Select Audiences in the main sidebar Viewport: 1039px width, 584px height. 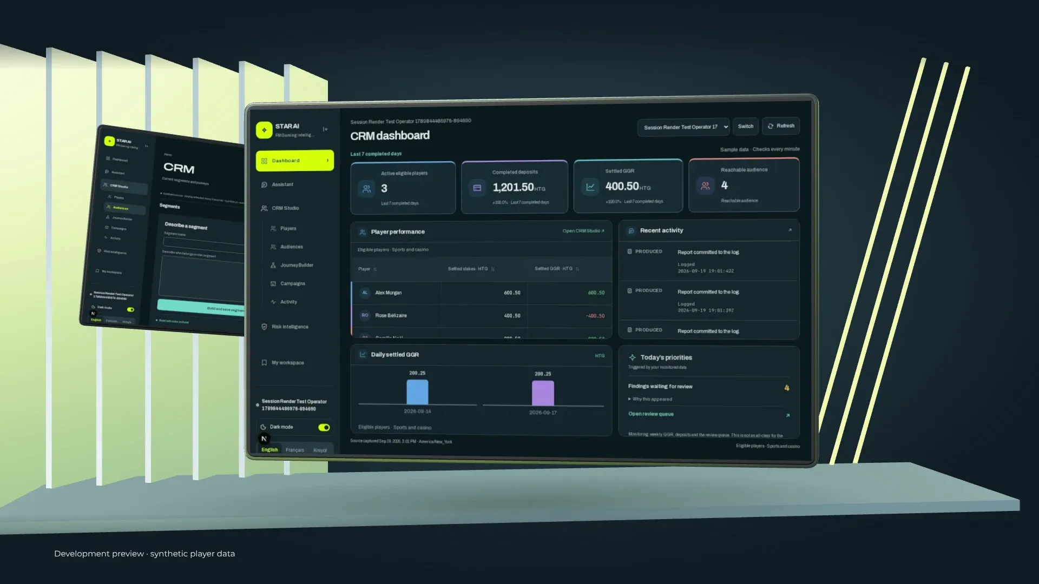pos(291,247)
